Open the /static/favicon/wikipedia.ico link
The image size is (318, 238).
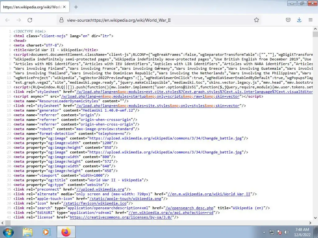pos(95,203)
